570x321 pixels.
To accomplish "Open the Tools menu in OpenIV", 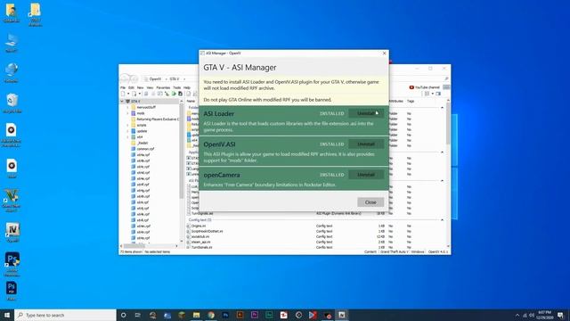I will 177,87.
